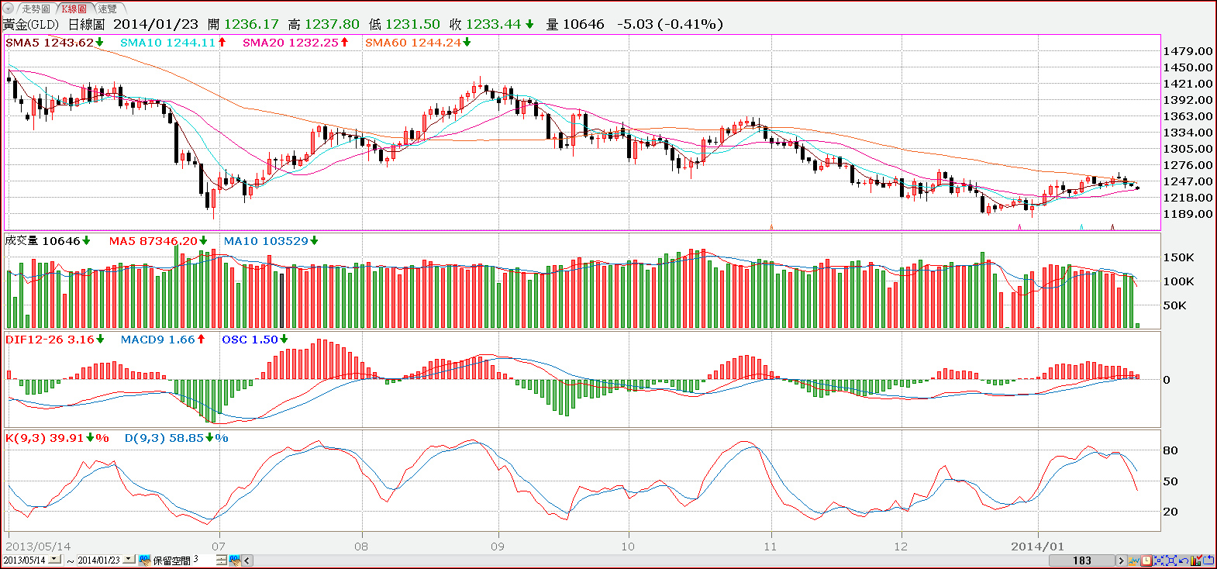Click the 1479.00 price axis label
This screenshot has height=569, width=1217.
click(1188, 51)
